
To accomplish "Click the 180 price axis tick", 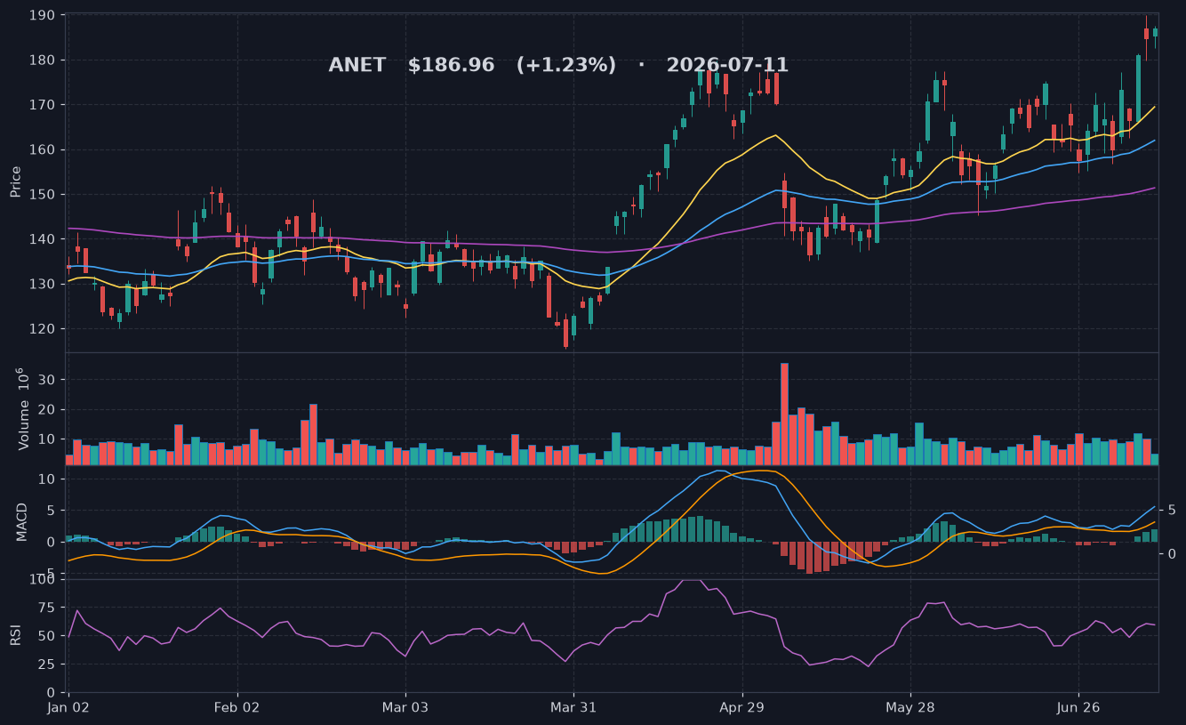I will tap(43, 60).
